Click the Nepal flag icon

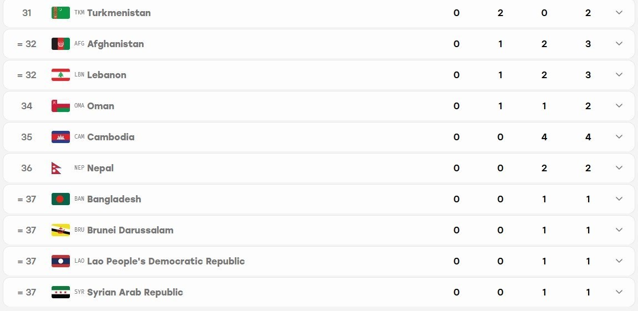click(57, 168)
